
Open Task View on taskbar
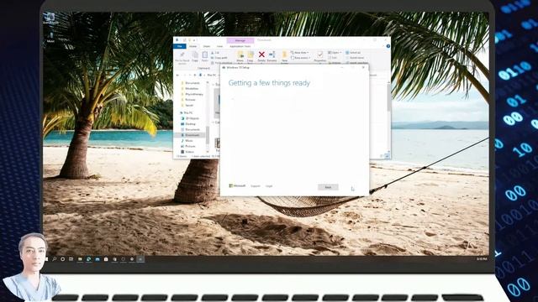(x=71, y=259)
